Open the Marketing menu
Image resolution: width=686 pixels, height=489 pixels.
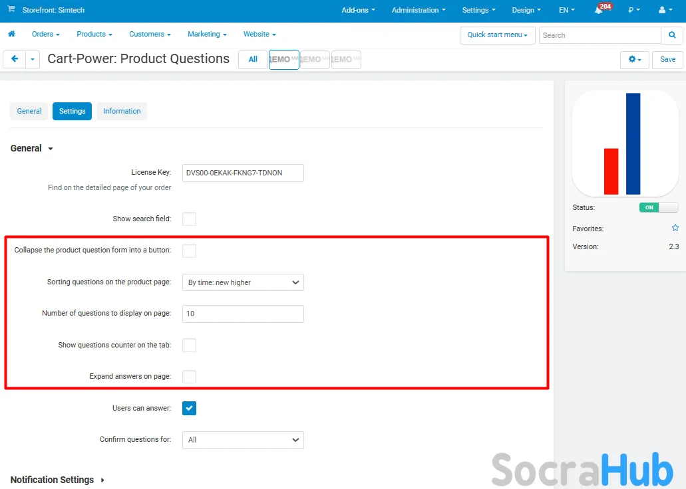207,34
